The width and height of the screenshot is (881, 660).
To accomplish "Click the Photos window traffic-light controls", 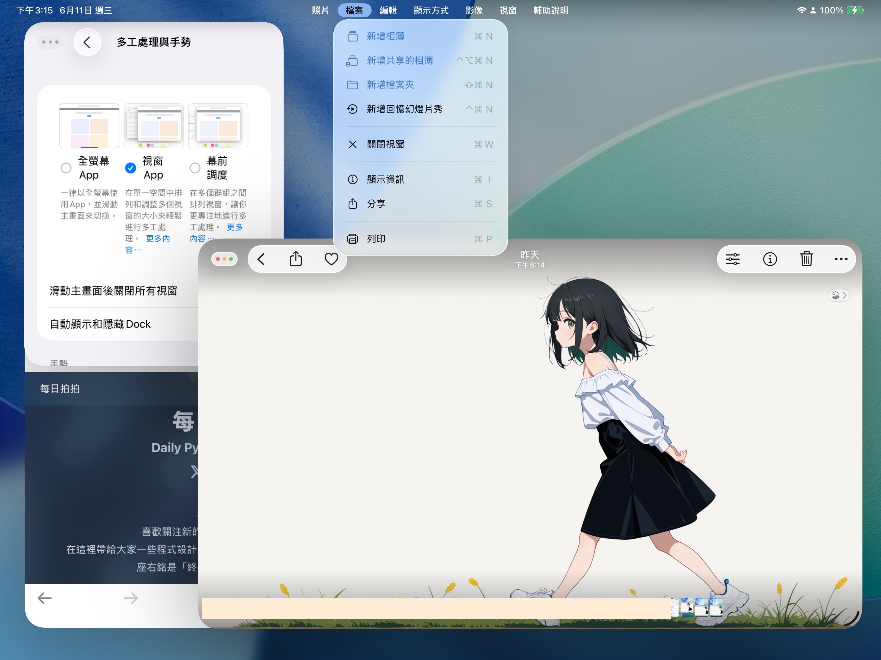I will click(x=224, y=259).
